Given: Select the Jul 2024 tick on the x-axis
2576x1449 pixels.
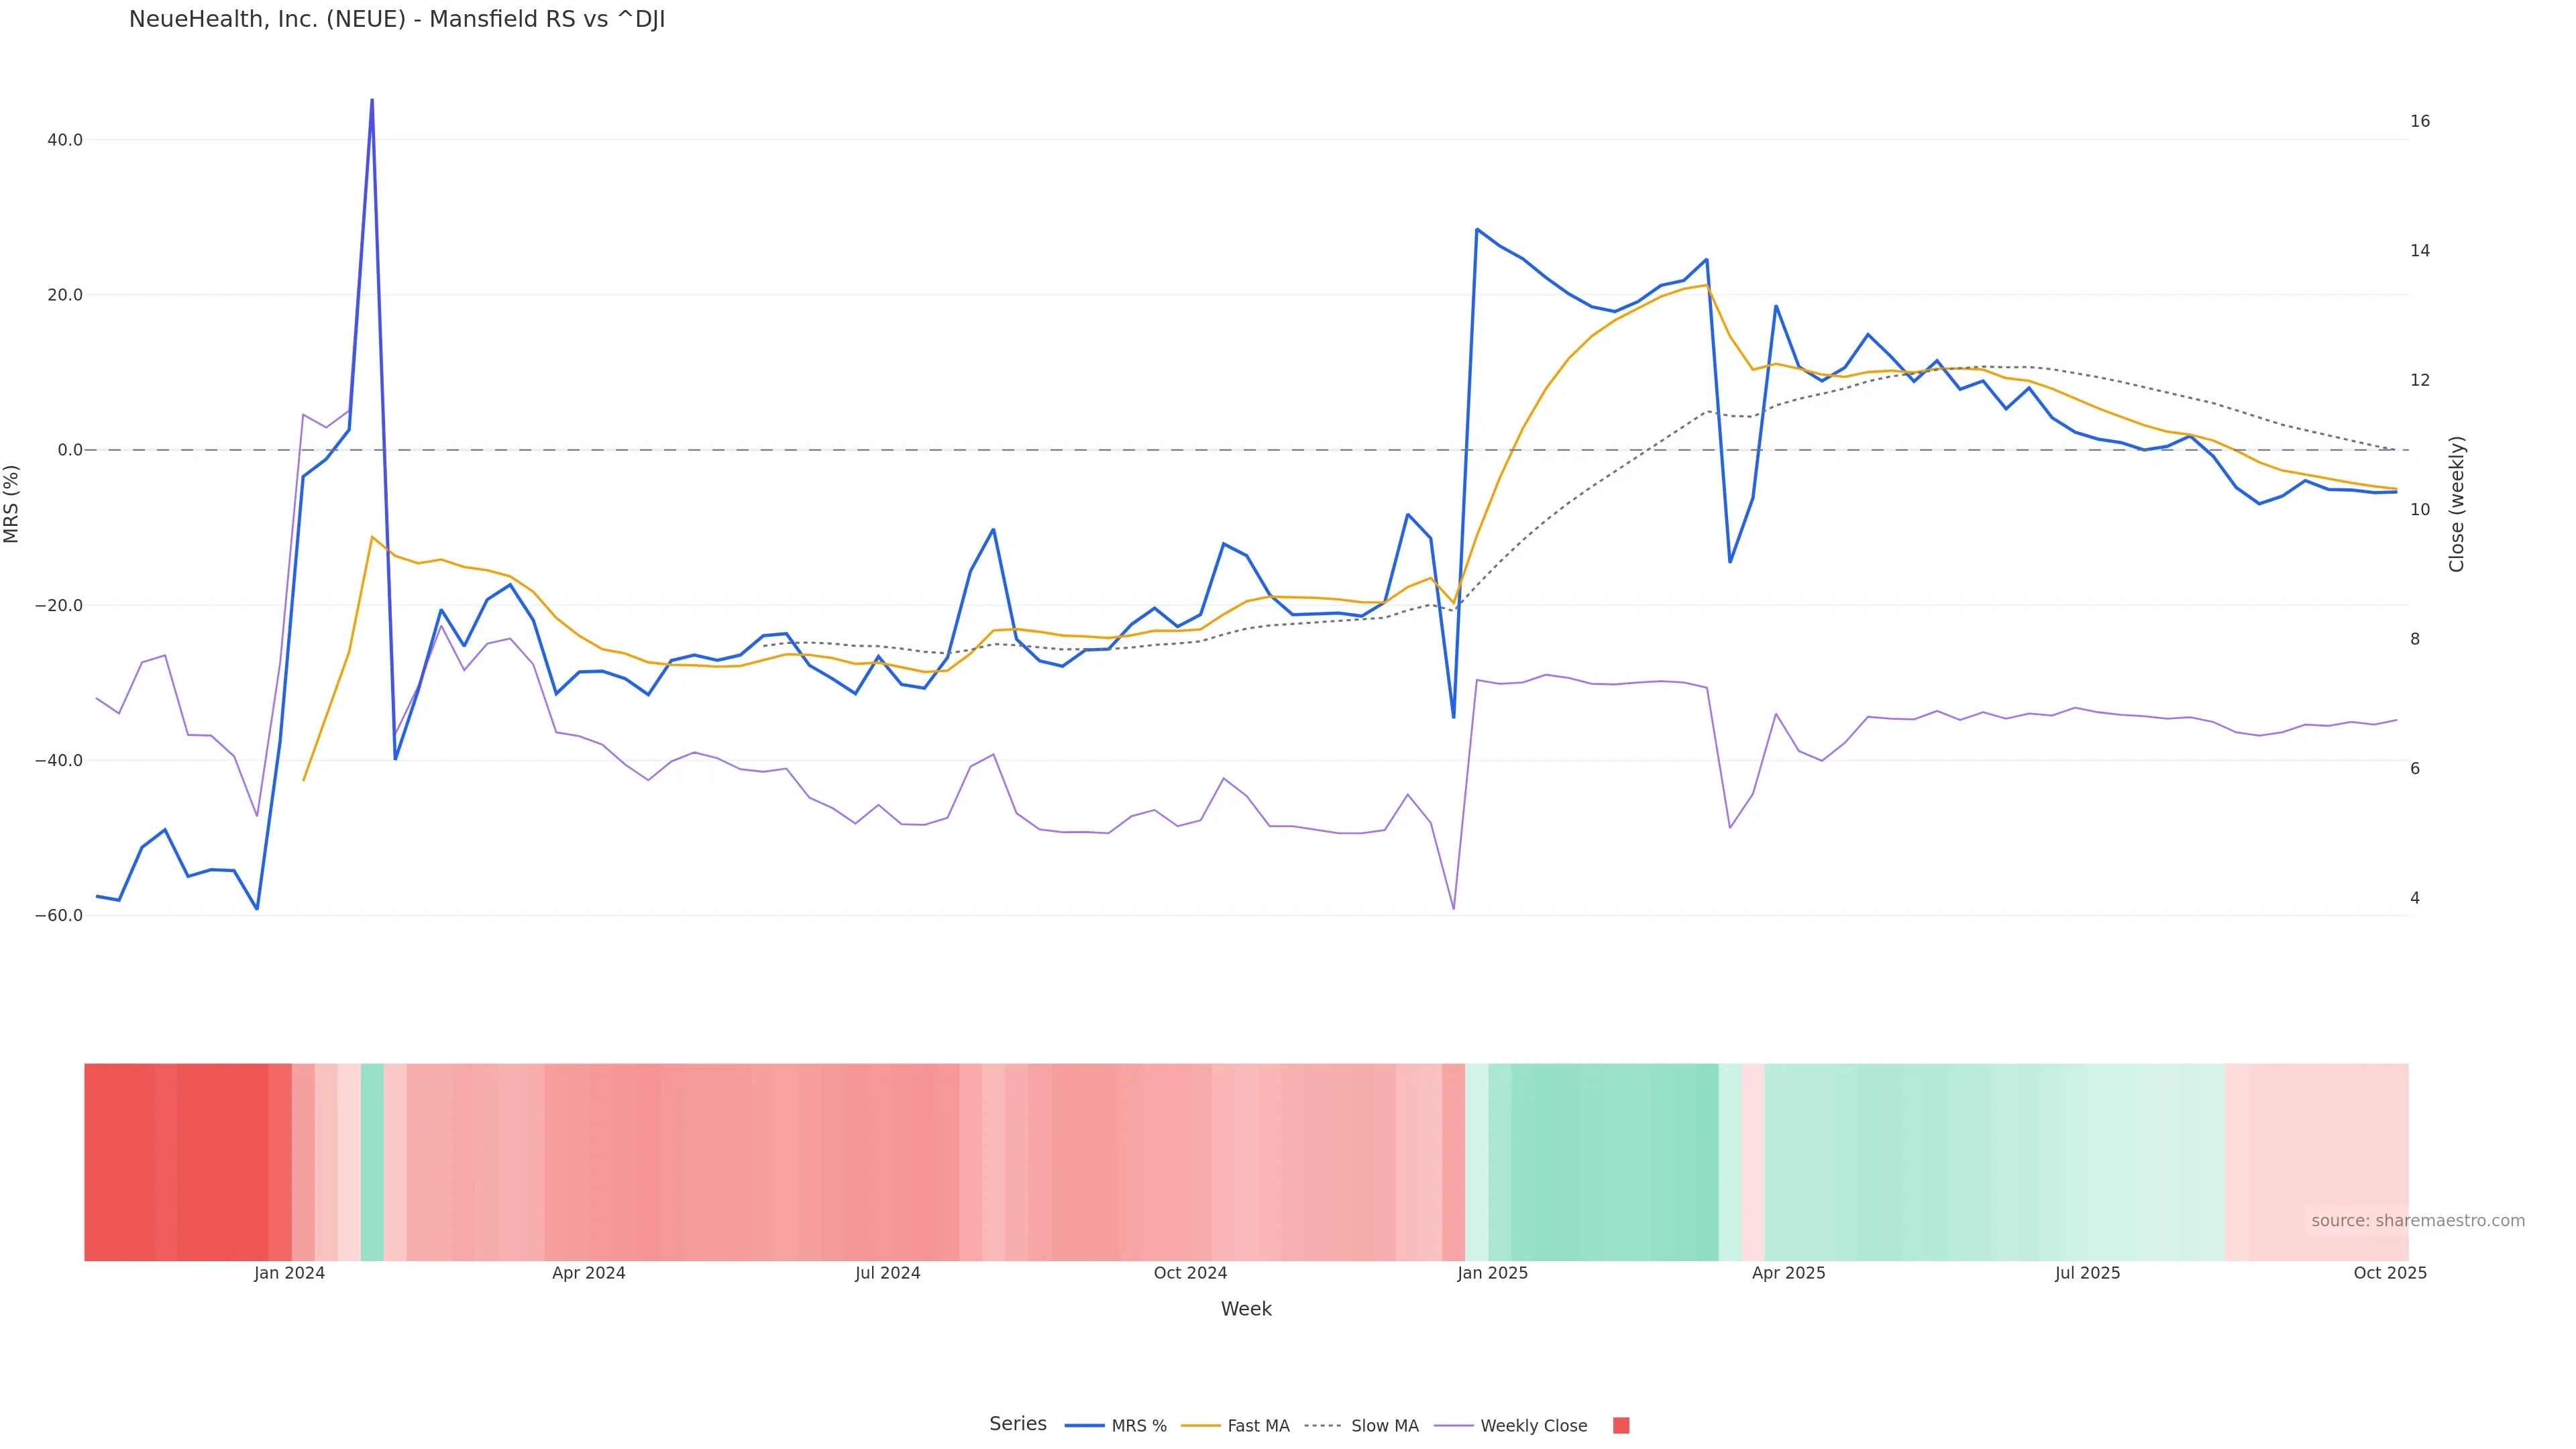Looking at the screenshot, I should (x=887, y=1273).
